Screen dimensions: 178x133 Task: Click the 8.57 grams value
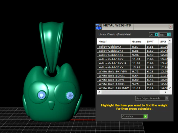tap(135, 47)
